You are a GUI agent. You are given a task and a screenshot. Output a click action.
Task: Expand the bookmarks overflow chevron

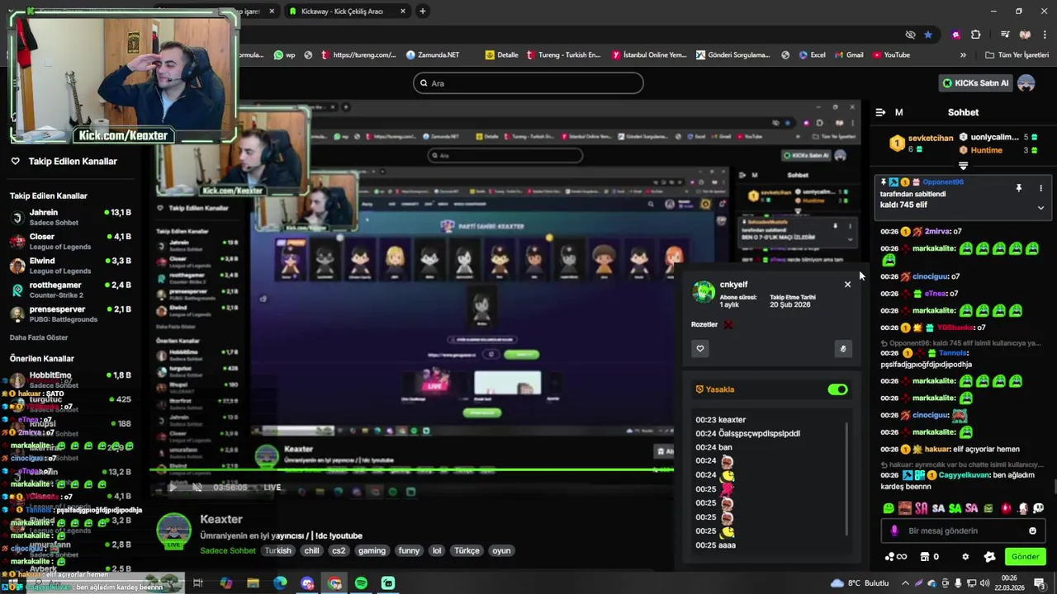pyautogui.click(x=963, y=55)
